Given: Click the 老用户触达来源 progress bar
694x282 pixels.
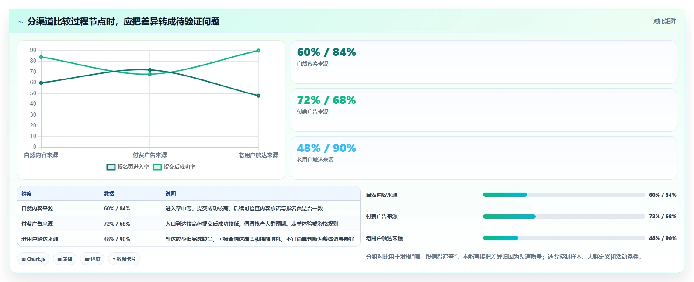Looking at the screenshot, I should point(564,238).
